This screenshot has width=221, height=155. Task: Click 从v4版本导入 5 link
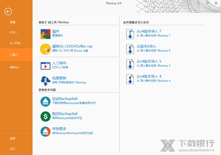click(x=149, y=61)
